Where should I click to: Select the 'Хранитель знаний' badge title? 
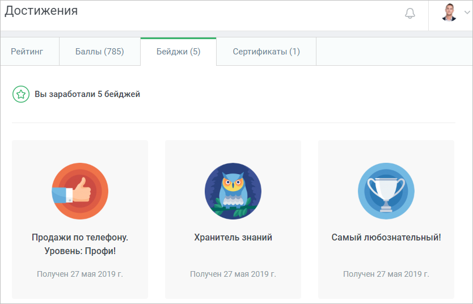233,237
